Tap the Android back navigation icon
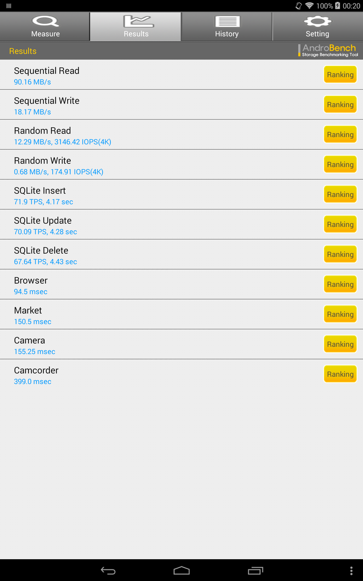Viewport: 363px width, 581px height. [x=108, y=571]
